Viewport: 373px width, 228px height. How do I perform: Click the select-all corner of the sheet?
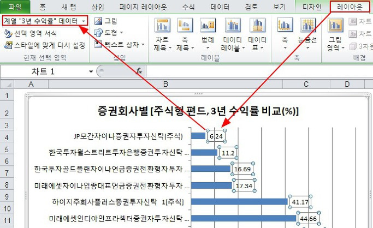pyautogui.click(x=7, y=84)
